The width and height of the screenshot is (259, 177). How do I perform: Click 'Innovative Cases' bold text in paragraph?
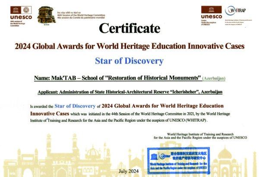(50, 114)
